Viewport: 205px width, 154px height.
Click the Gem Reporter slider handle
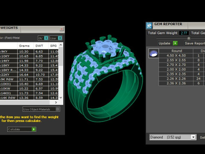pos(189,38)
